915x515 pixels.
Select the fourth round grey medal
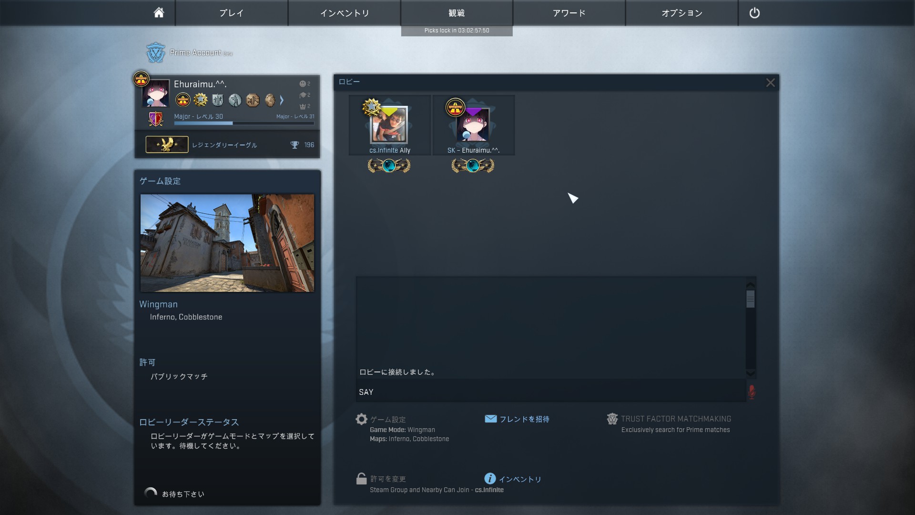pos(235,100)
